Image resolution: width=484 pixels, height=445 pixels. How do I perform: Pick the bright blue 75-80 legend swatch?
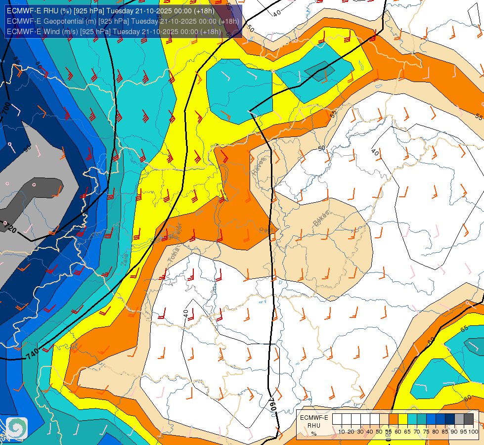pyautogui.click(x=431, y=420)
